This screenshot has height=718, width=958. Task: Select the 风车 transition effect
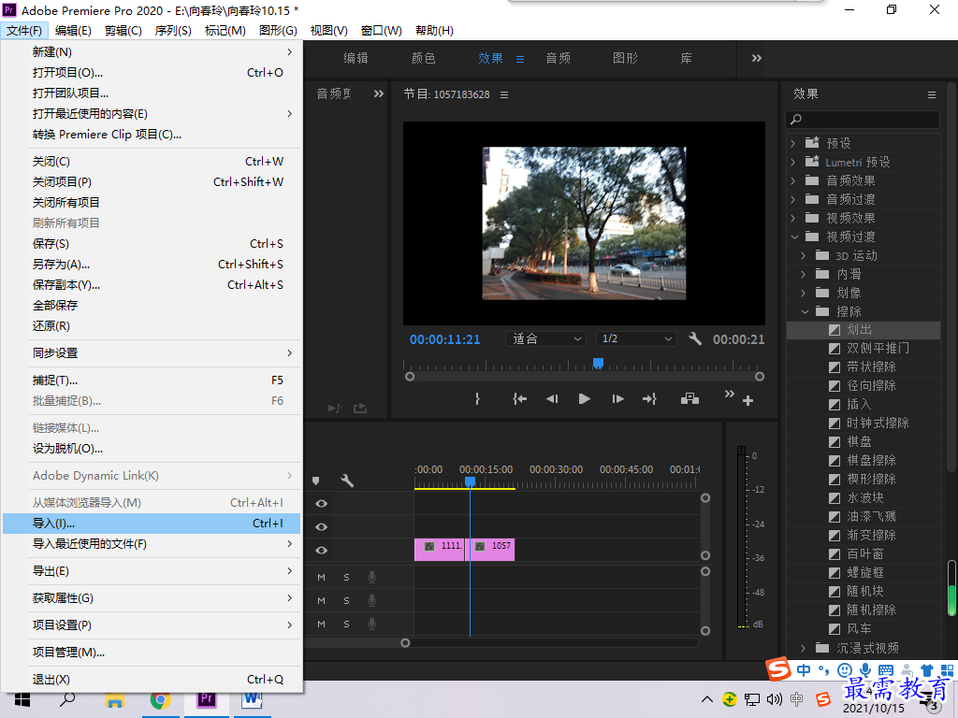point(859,628)
